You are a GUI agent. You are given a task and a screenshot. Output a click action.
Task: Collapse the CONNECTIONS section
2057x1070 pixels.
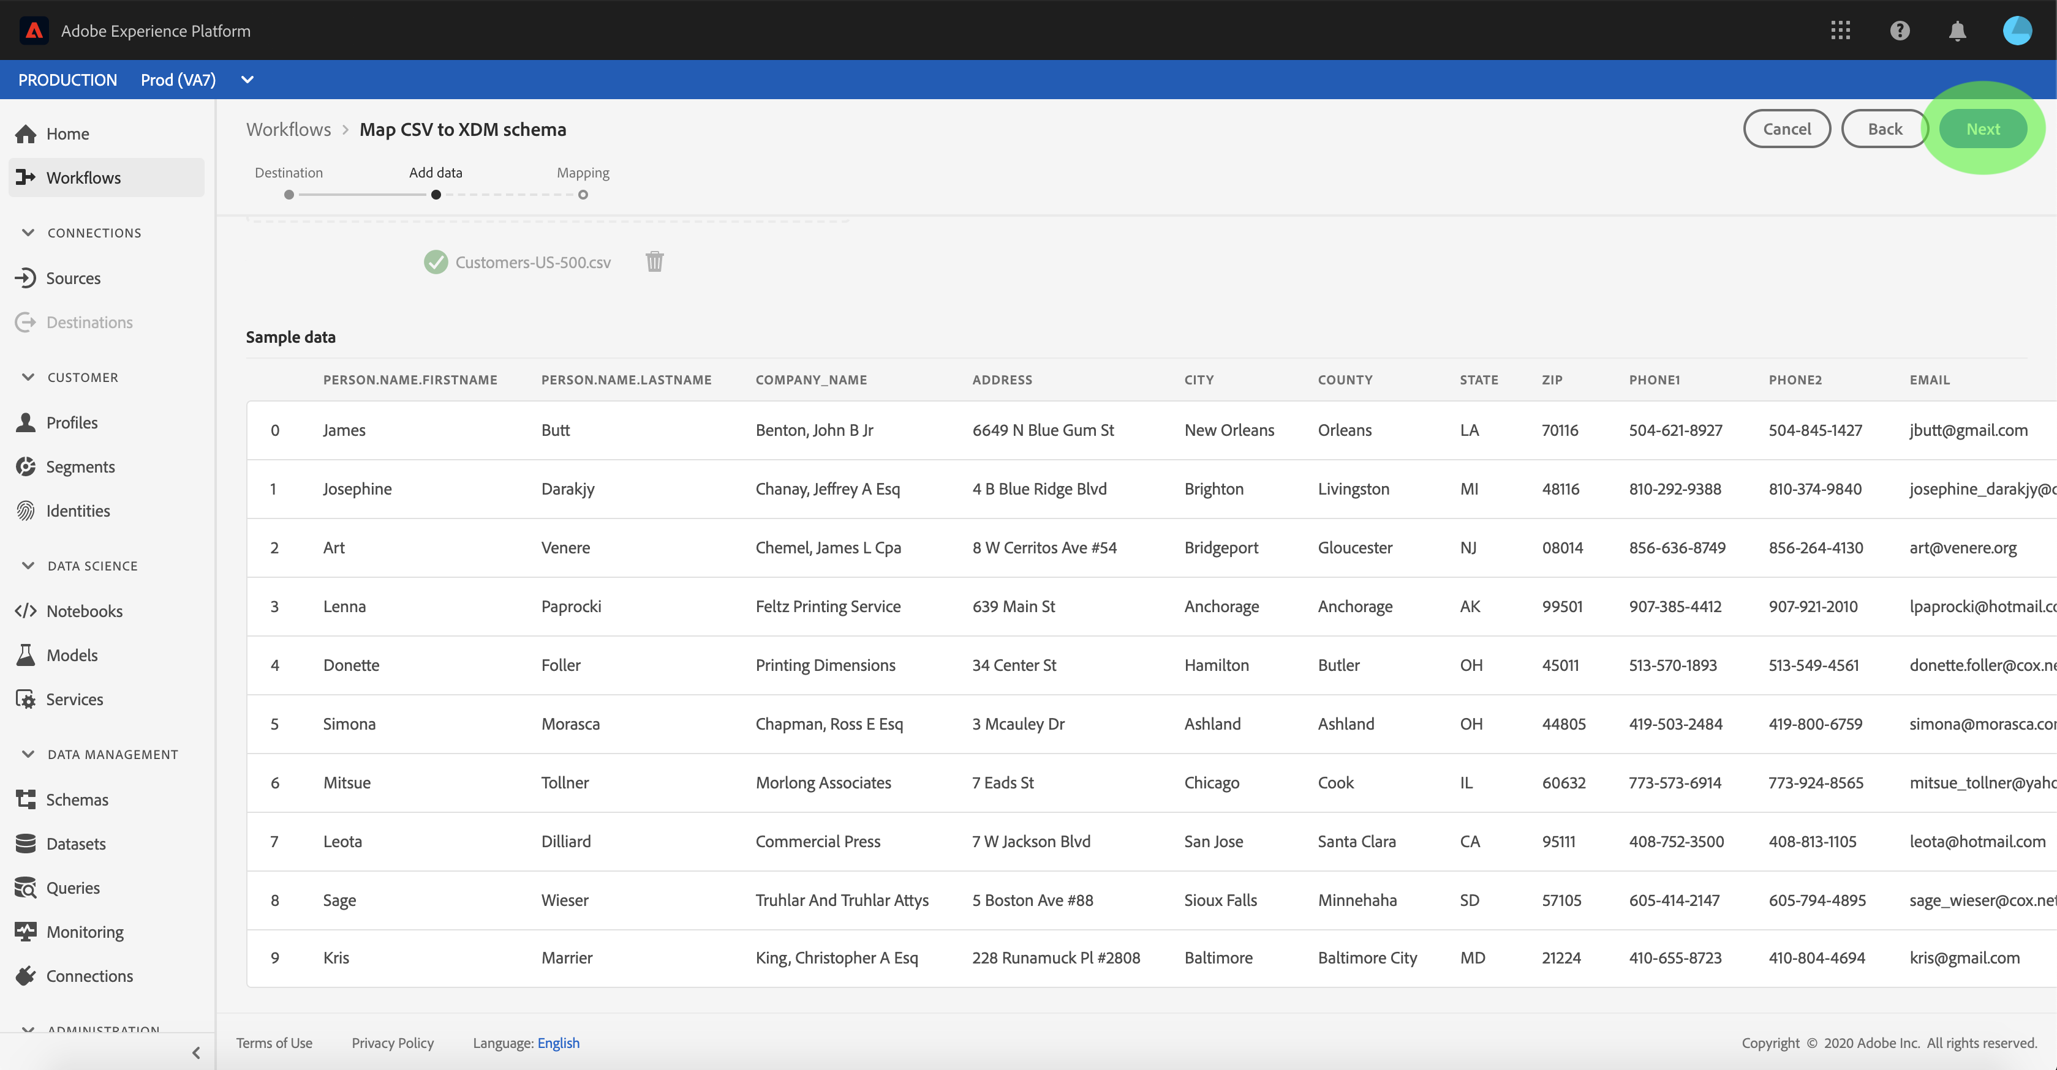(28, 232)
